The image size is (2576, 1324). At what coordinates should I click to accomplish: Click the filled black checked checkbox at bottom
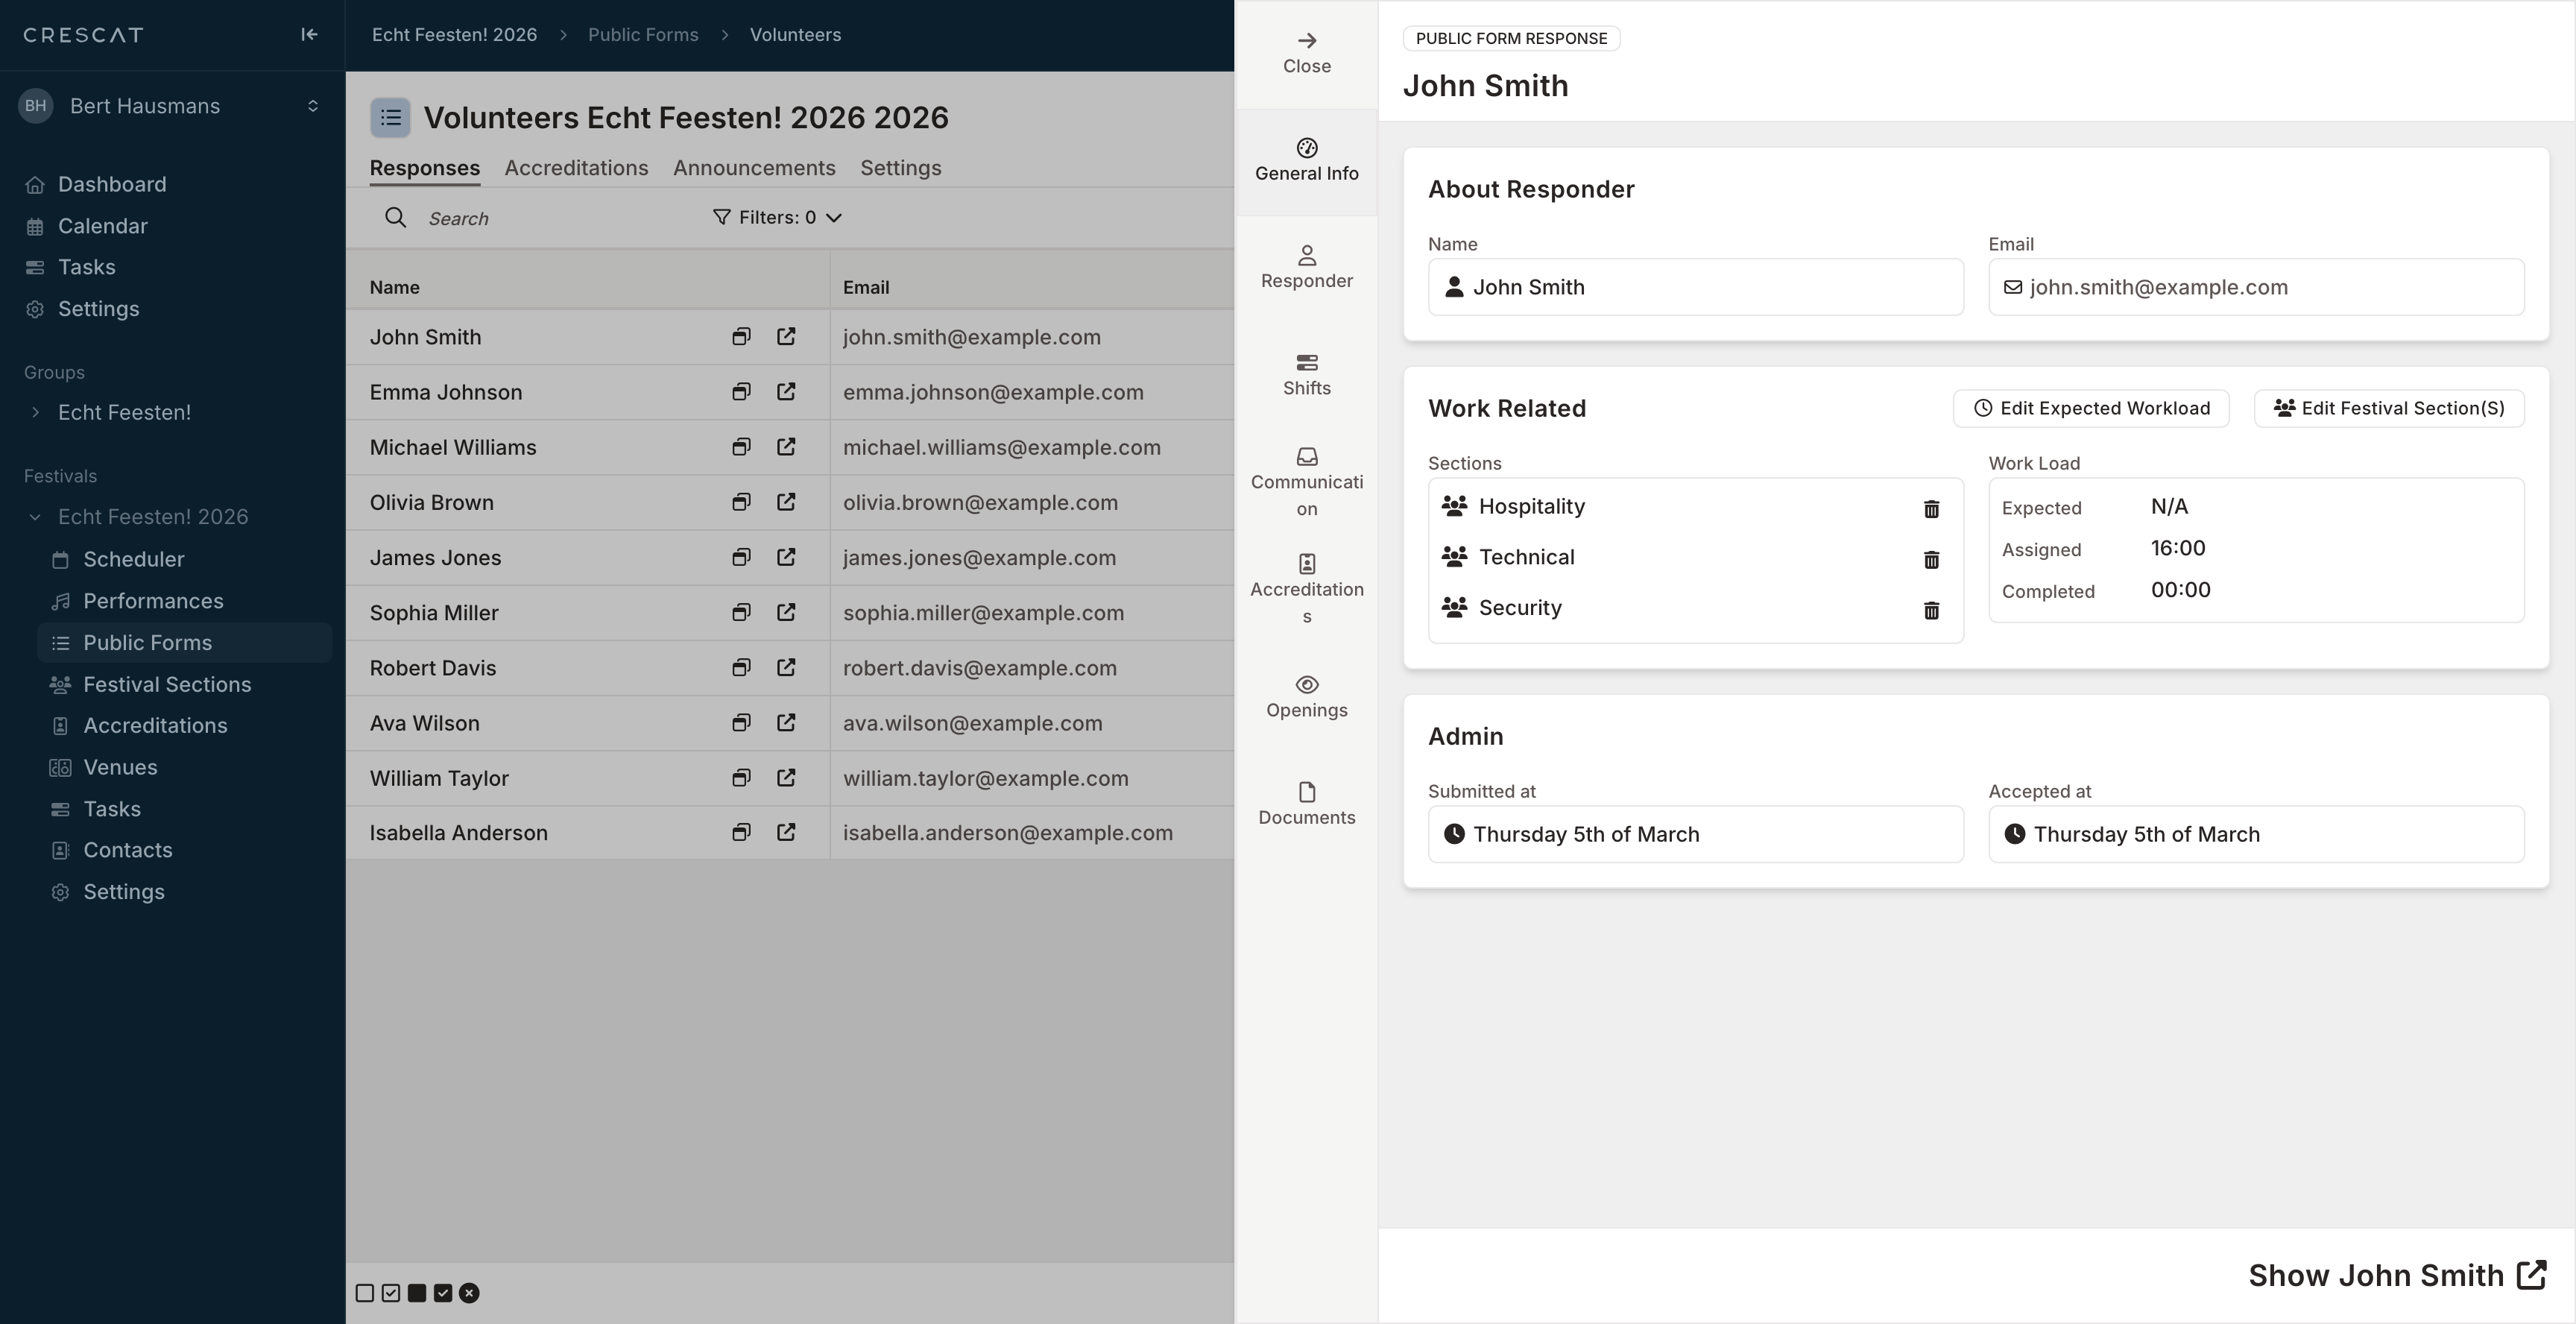click(443, 1293)
